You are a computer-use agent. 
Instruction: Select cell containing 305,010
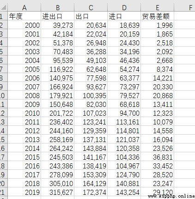click(x=58, y=183)
